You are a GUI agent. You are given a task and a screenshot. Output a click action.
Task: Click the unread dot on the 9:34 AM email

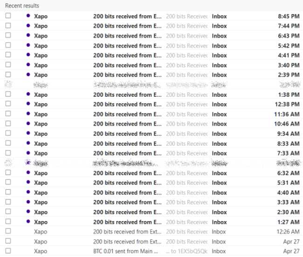pos(28,133)
